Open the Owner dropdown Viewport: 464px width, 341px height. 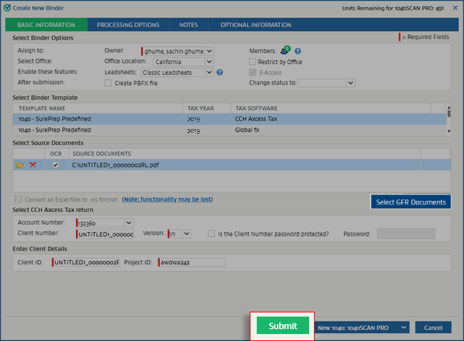[210, 51]
